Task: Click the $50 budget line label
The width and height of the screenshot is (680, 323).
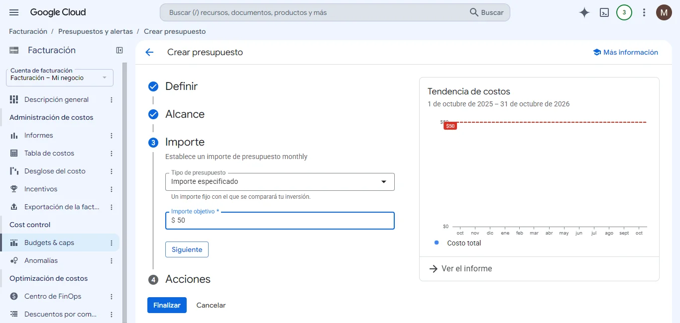Action: point(450,126)
